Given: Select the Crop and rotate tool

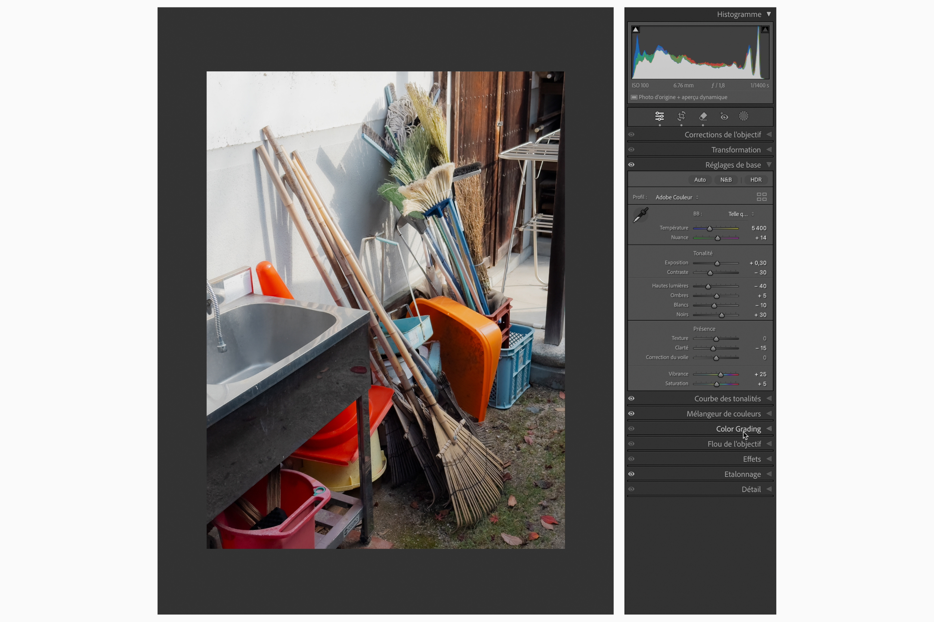Looking at the screenshot, I should click(681, 116).
